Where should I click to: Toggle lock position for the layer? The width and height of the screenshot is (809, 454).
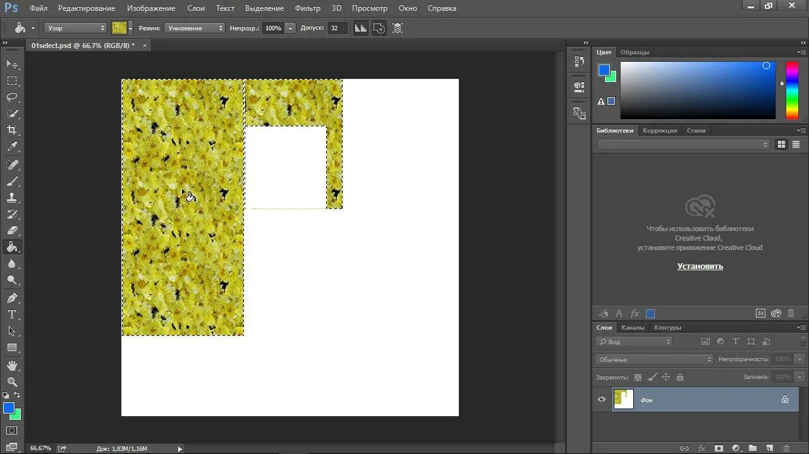tap(666, 376)
